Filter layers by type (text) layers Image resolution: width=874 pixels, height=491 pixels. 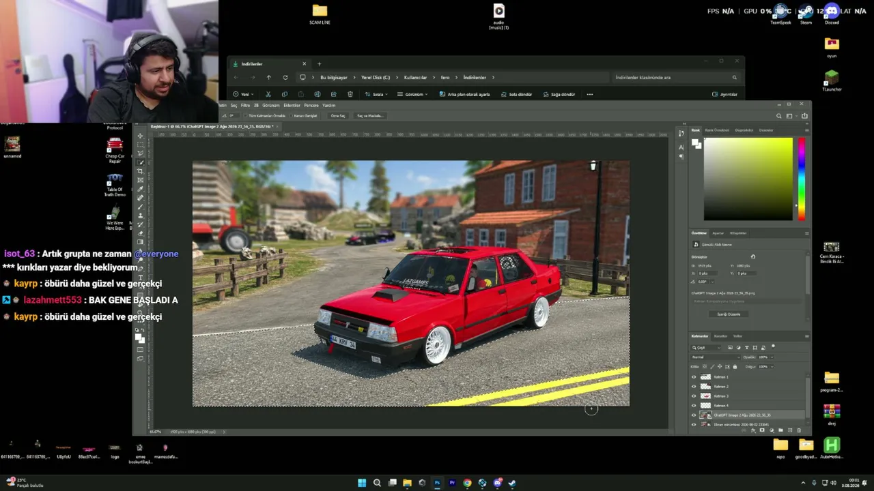coord(746,348)
